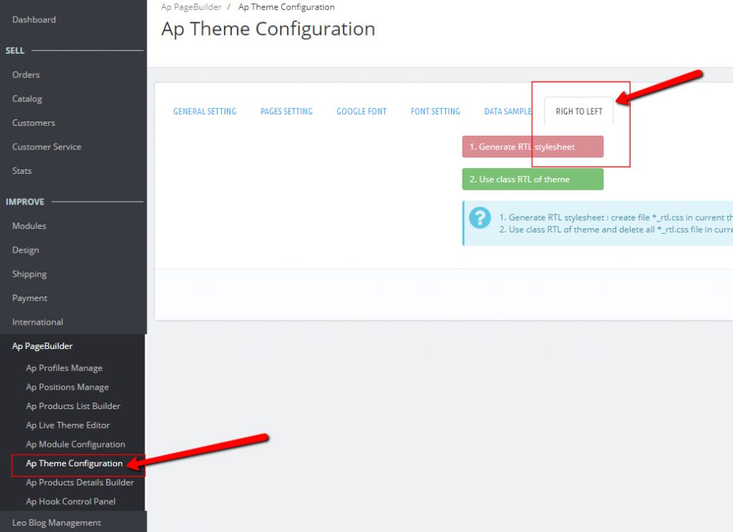Open the Customer Service page
733x532 pixels.
46,147
